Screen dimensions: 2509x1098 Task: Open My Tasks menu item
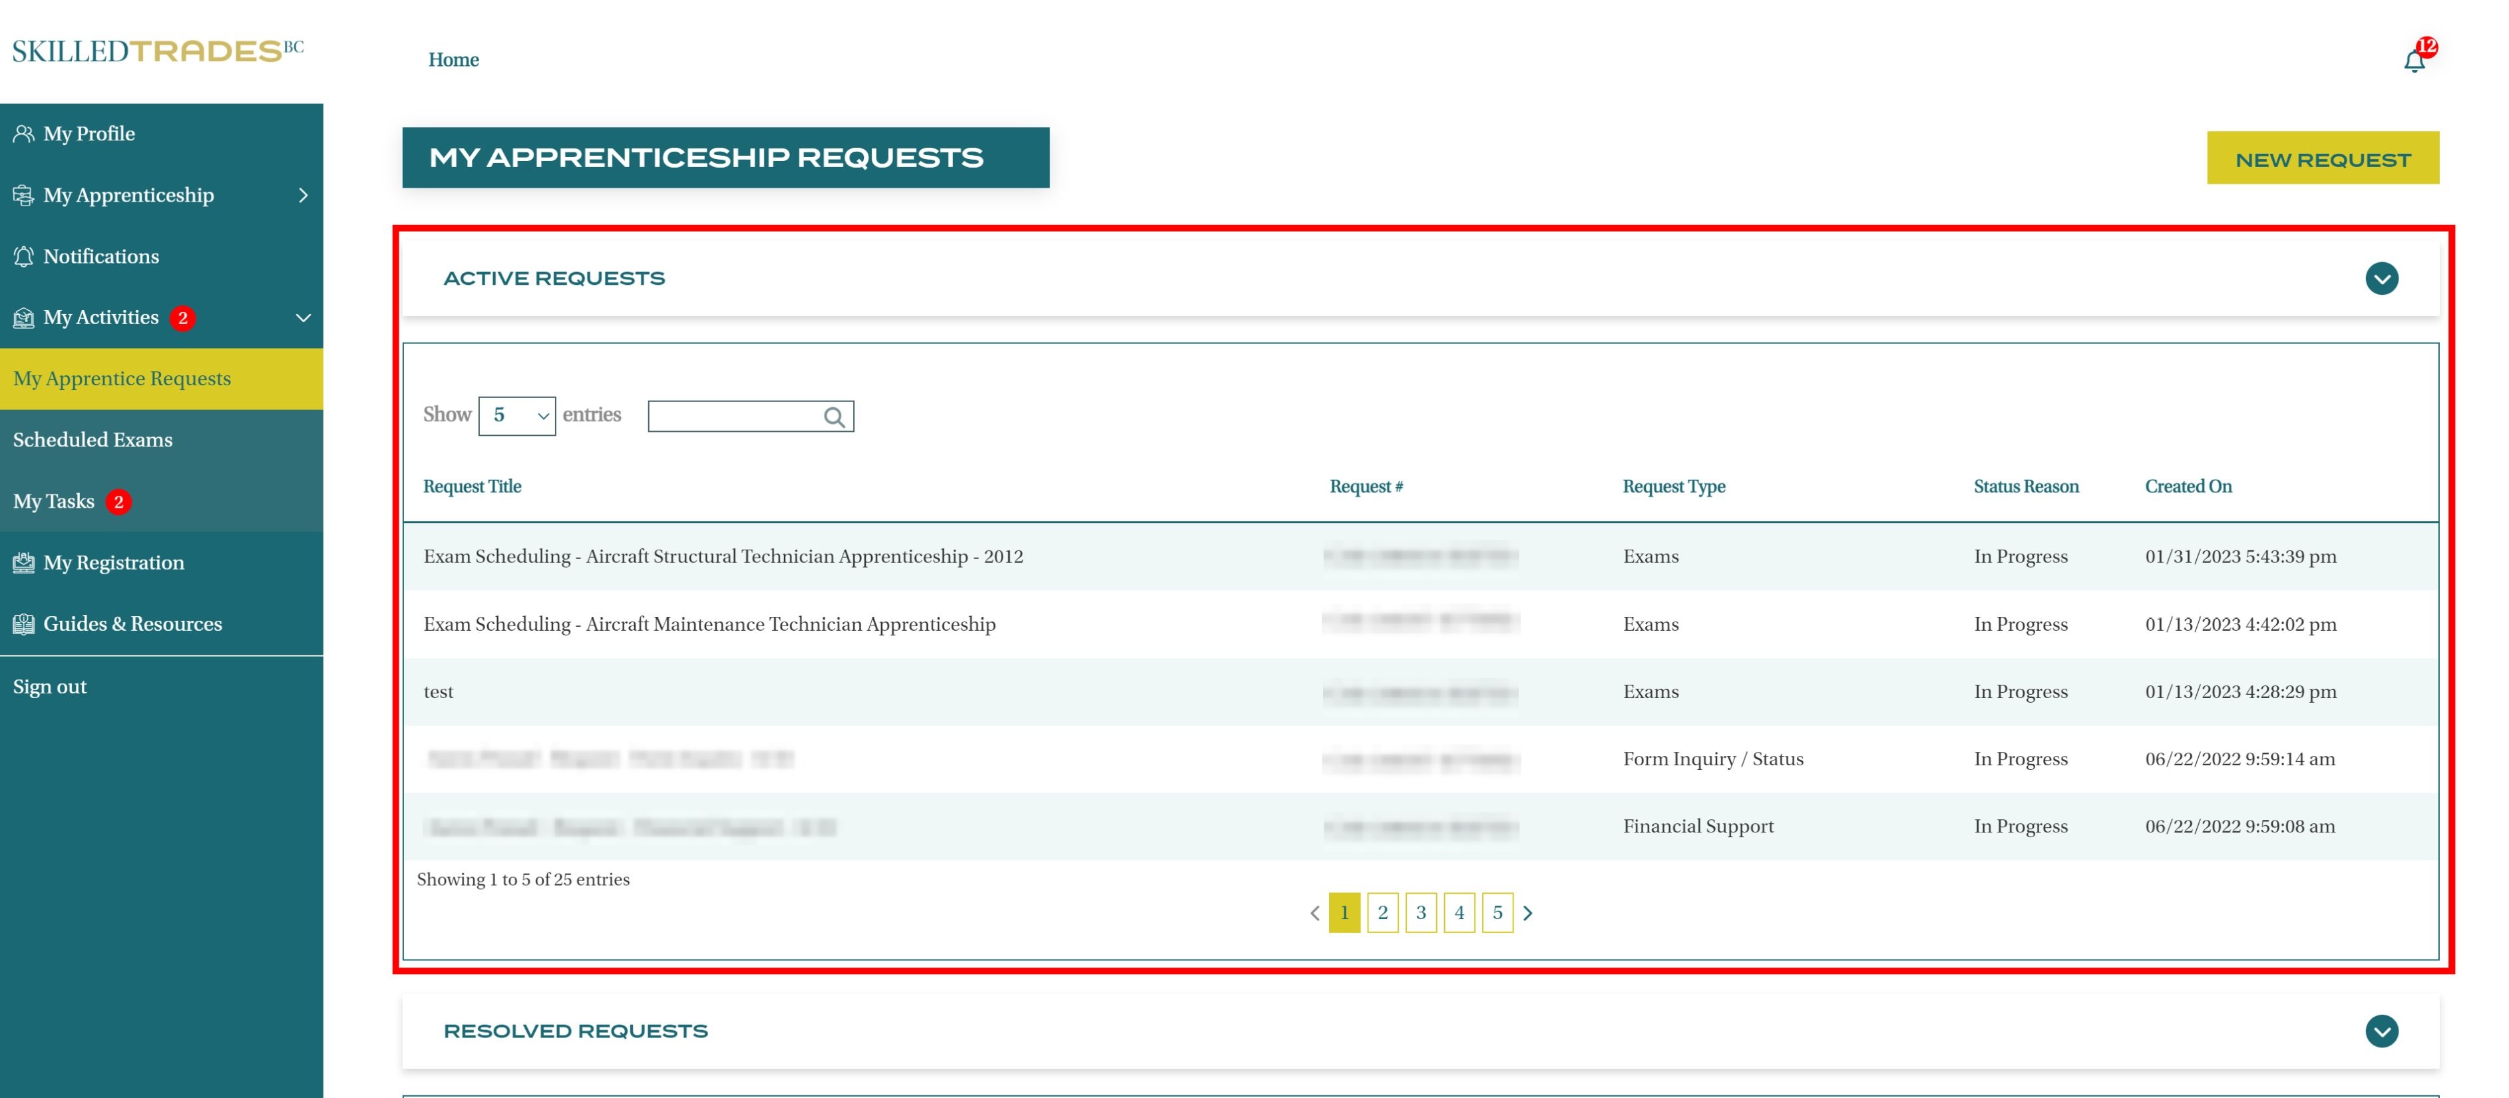pos(53,501)
